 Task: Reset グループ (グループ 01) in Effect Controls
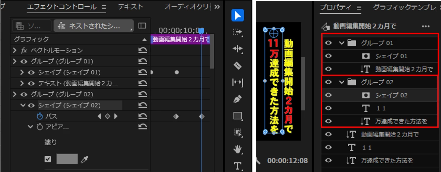[x=143, y=62]
